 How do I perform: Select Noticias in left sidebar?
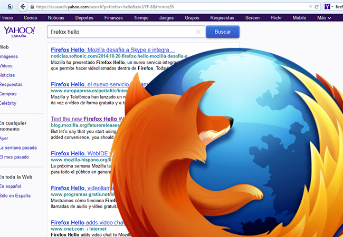pos(7,75)
